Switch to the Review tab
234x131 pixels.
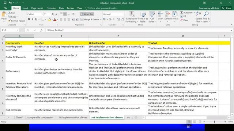coord(70,8)
